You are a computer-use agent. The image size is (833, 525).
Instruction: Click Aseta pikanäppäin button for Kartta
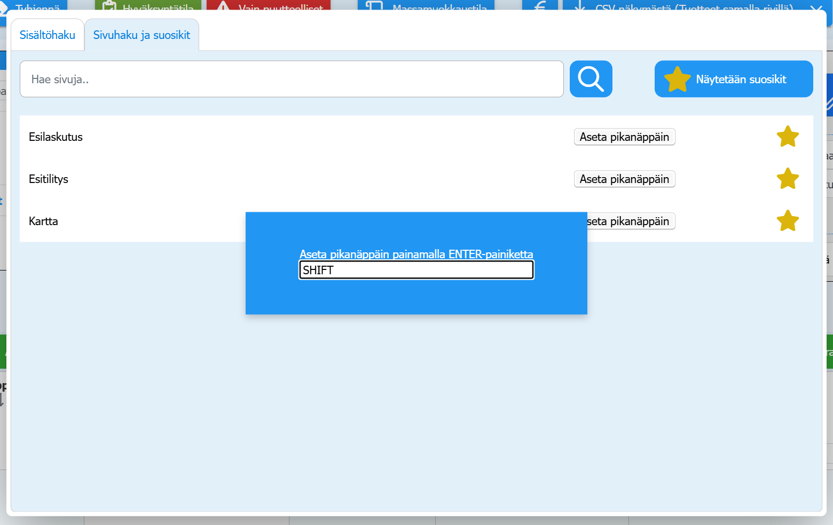tap(631, 221)
